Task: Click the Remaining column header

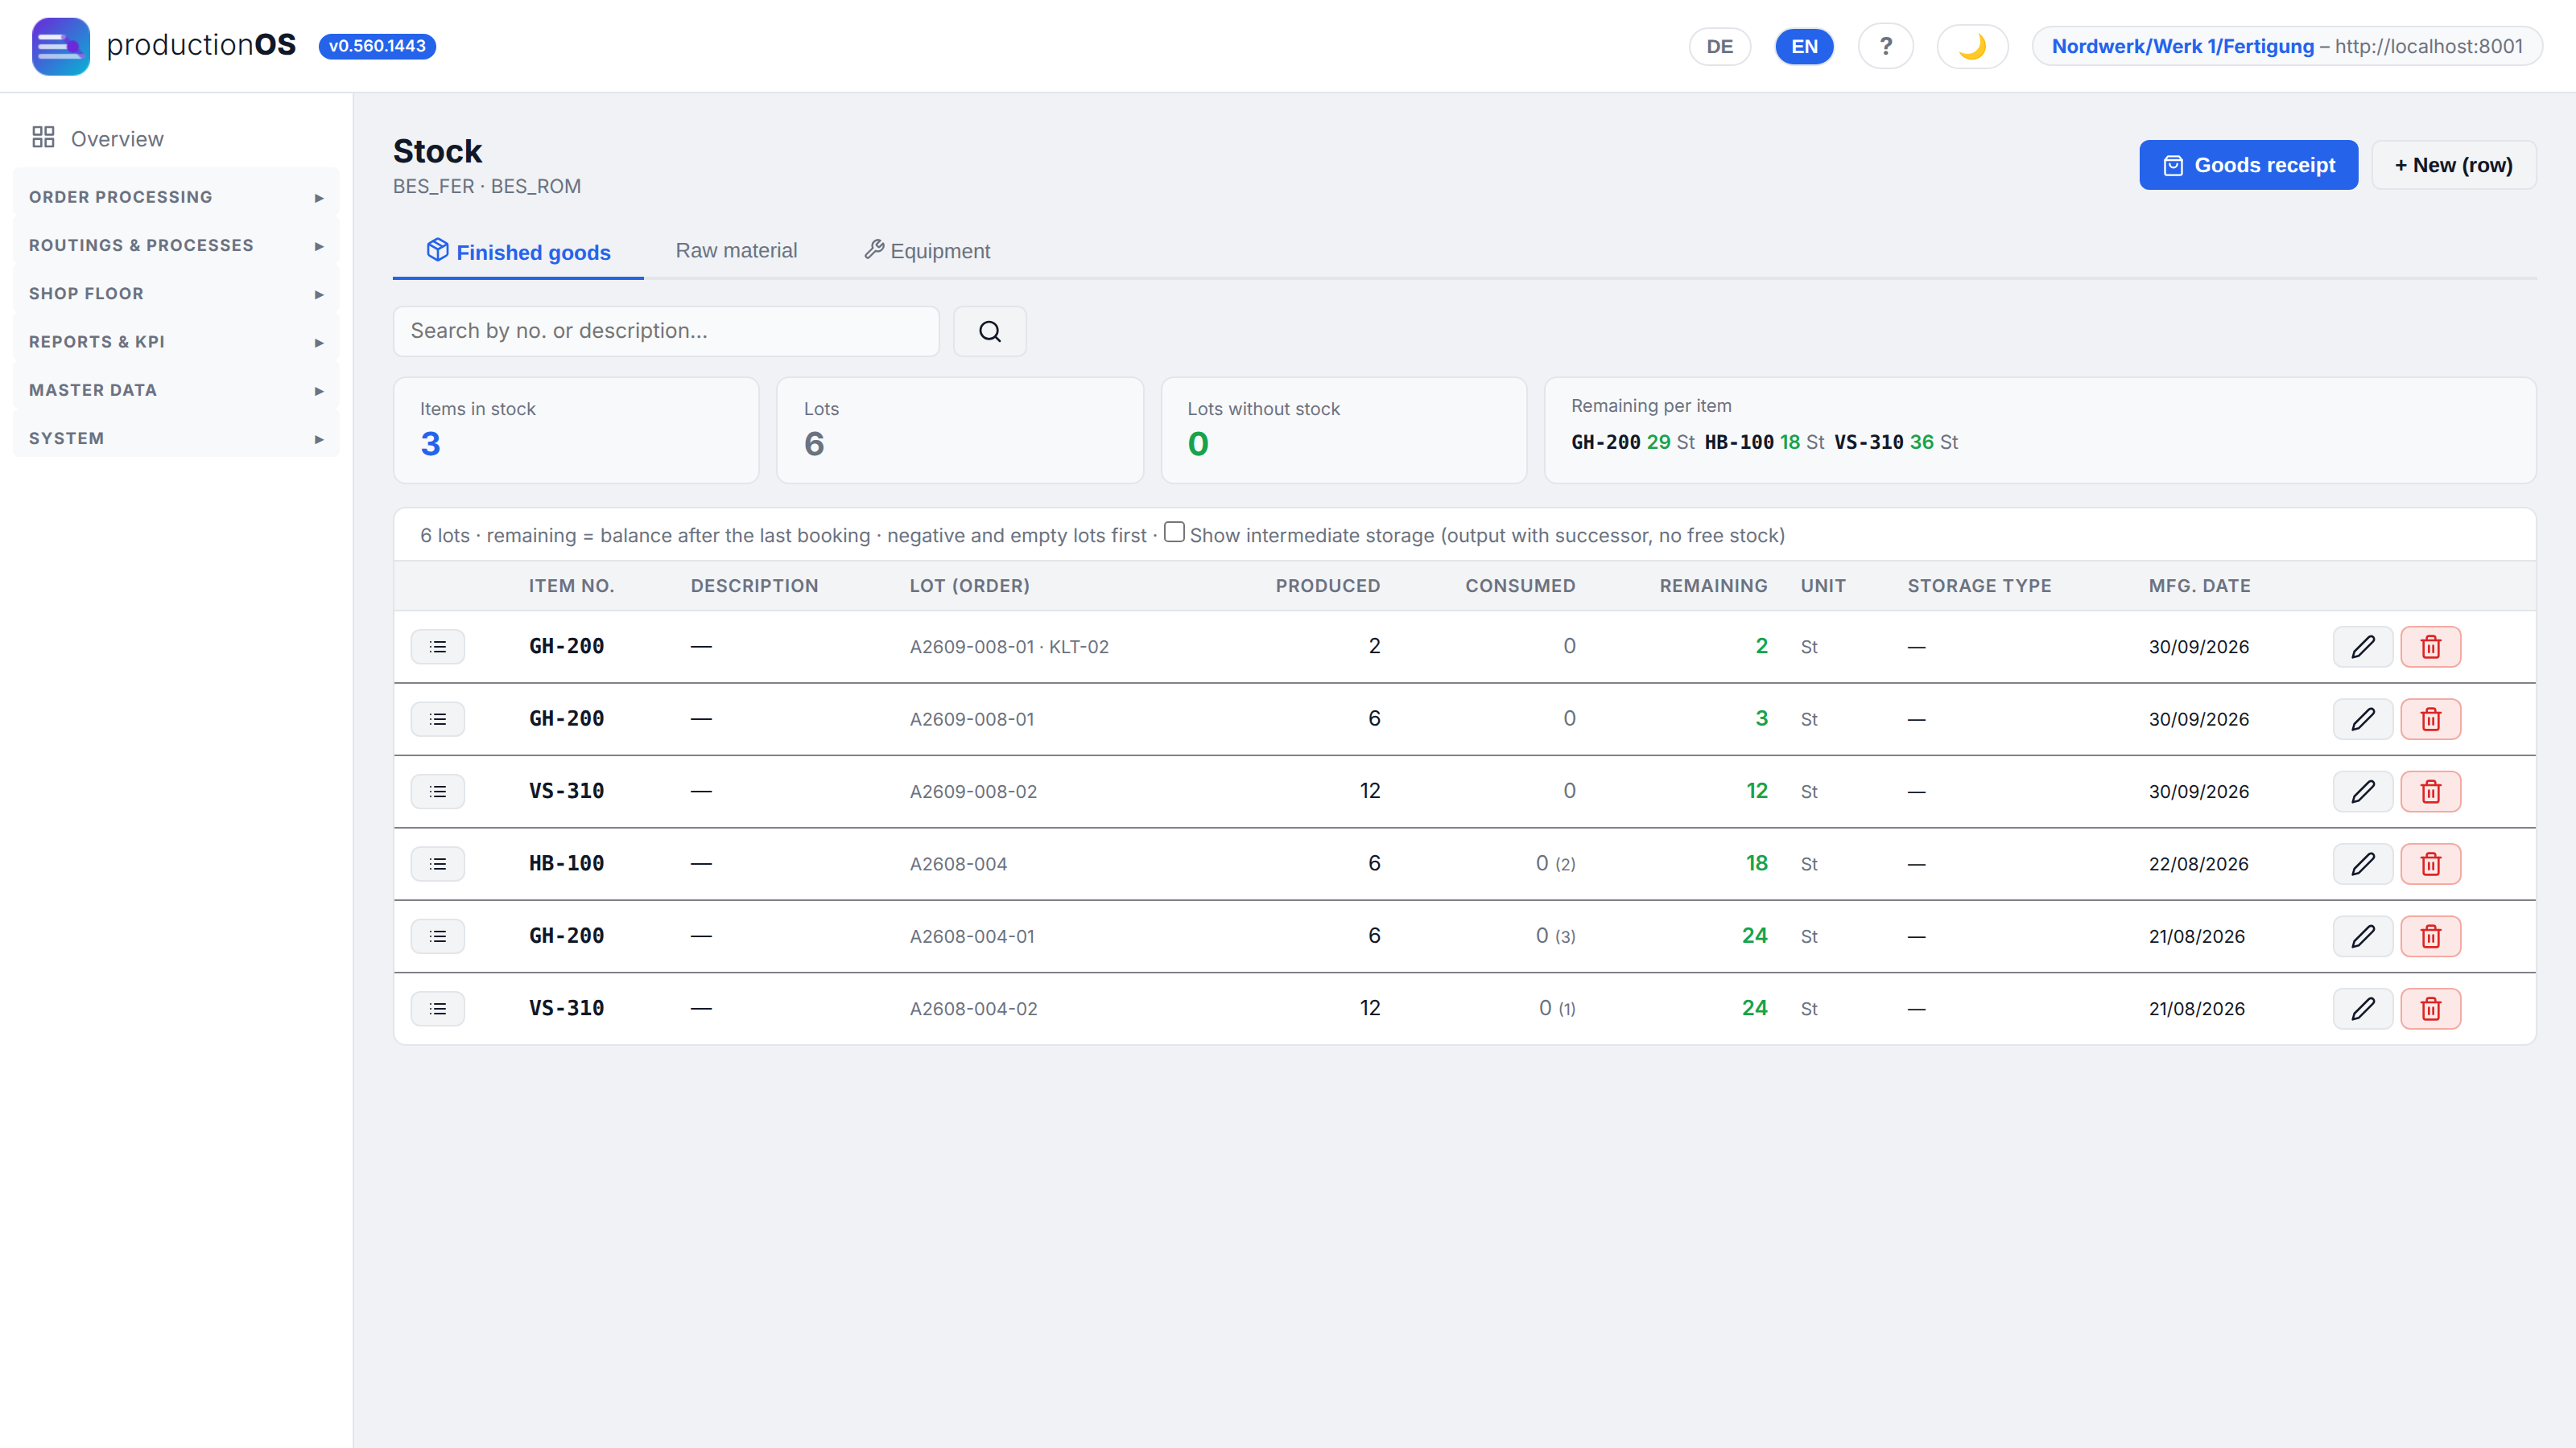Action: (x=1713, y=586)
